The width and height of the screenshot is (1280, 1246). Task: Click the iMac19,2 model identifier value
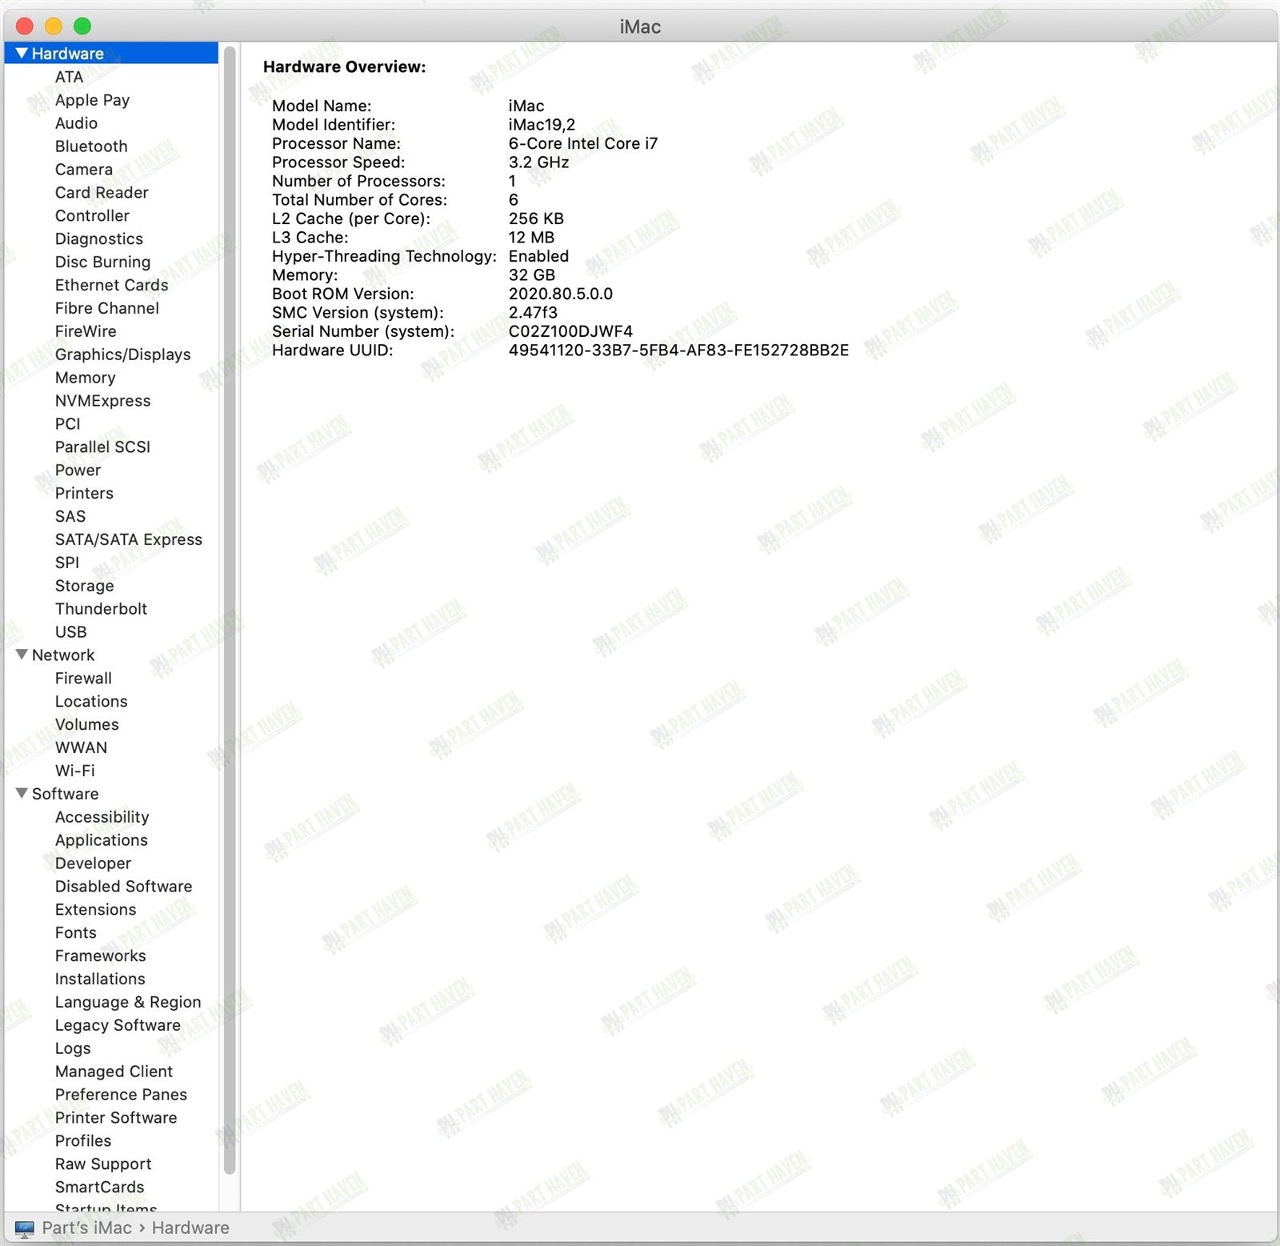pos(542,125)
